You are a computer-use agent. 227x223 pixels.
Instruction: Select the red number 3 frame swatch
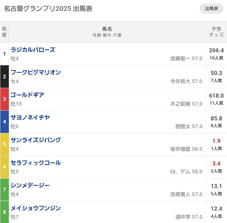click(x=5, y=99)
